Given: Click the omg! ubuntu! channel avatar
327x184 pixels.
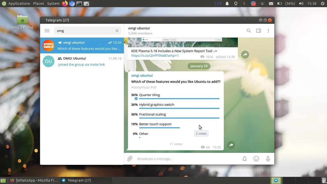Looking at the screenshot, I should (49, 45).
